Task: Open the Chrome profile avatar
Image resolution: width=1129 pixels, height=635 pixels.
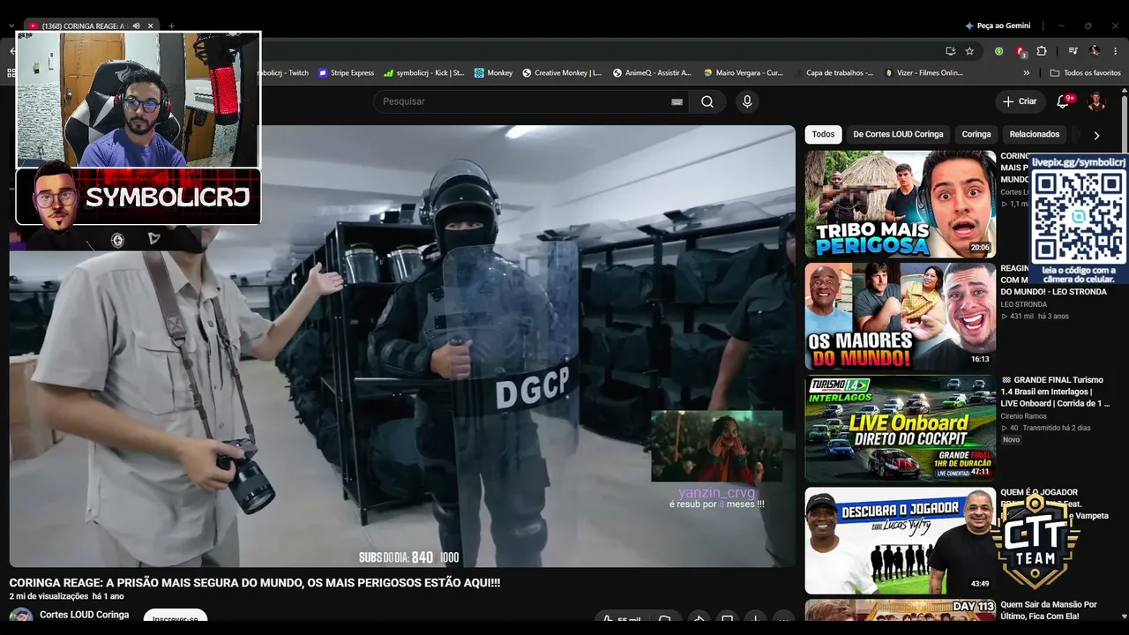Action: 1095,51
